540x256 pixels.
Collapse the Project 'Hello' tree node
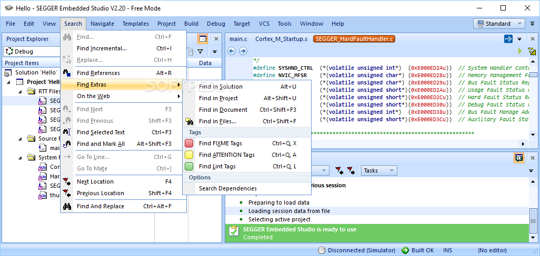point(9,82)
